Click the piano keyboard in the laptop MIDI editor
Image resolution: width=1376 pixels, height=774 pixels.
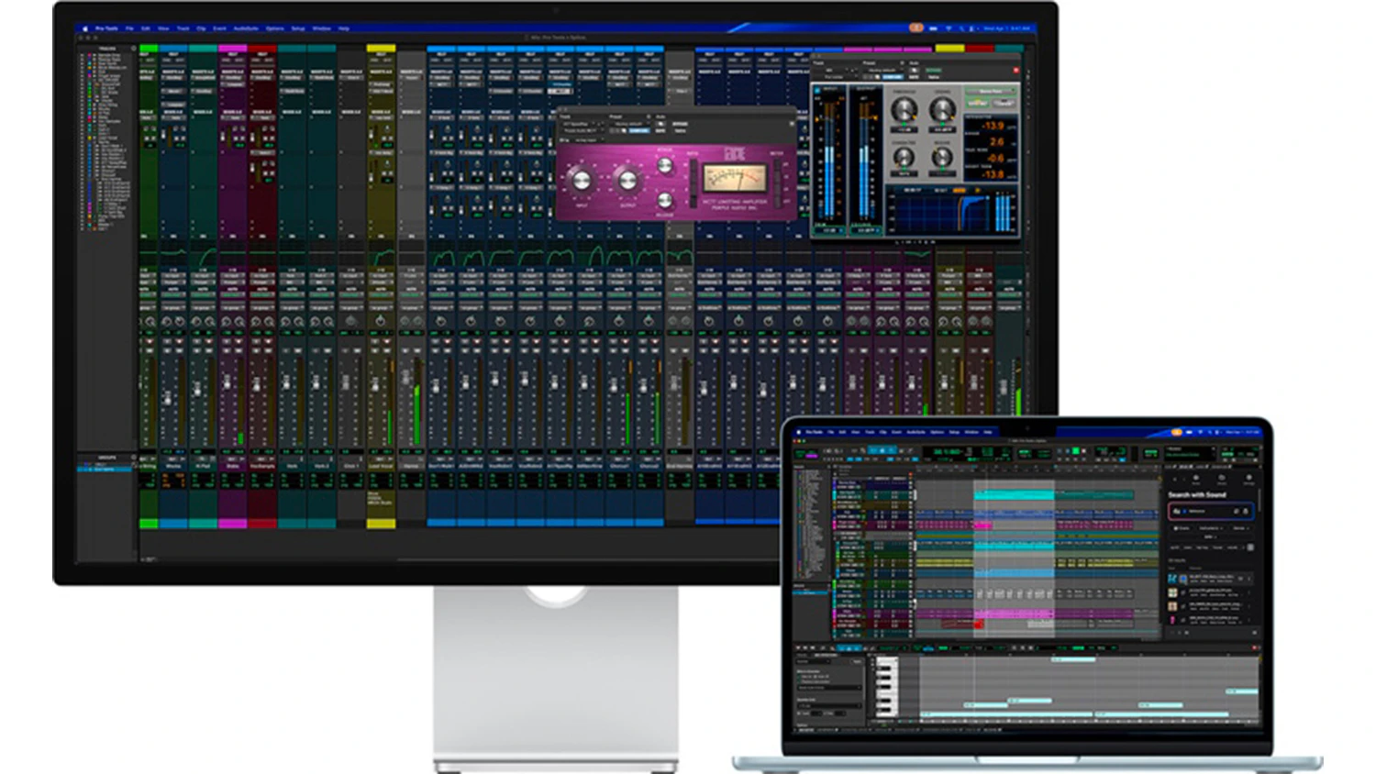click(x=886, y=687)
